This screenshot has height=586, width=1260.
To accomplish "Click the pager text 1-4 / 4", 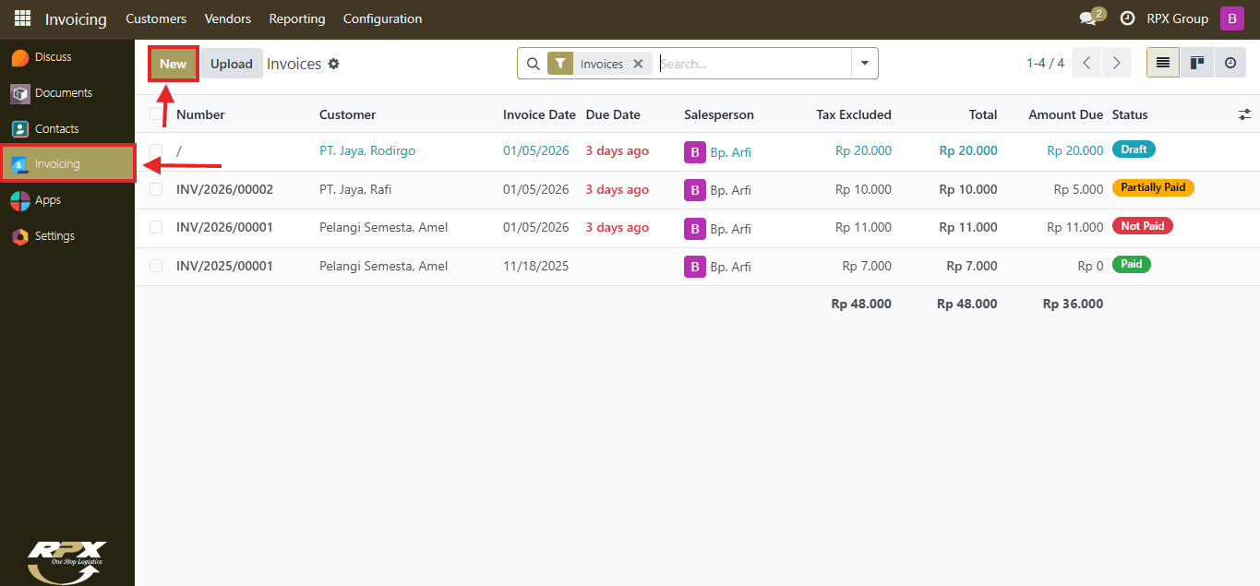I will pyautogui.click(x=1045, y=63).
